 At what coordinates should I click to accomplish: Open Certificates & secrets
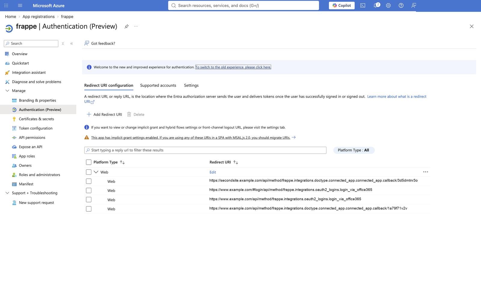click(x=36, y=119)
